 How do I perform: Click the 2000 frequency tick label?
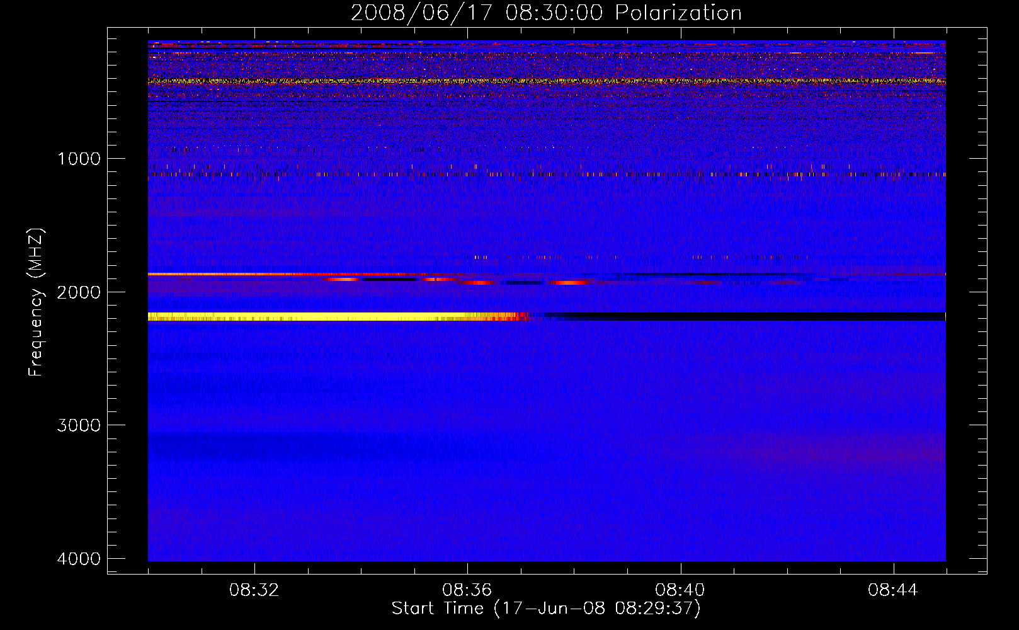79,292
